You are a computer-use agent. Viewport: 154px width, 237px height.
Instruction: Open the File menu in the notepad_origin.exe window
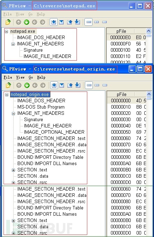point(8,77)
